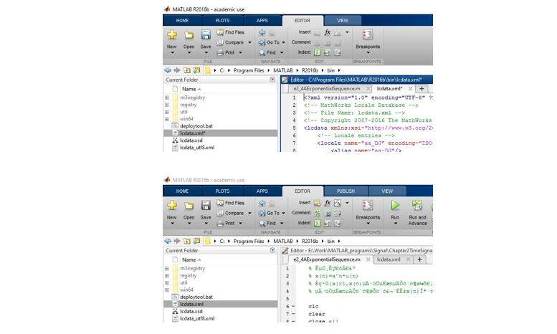Click the New file icon in bottom window
The height and width of the screenshot is (334, 557).
[172, 206]
